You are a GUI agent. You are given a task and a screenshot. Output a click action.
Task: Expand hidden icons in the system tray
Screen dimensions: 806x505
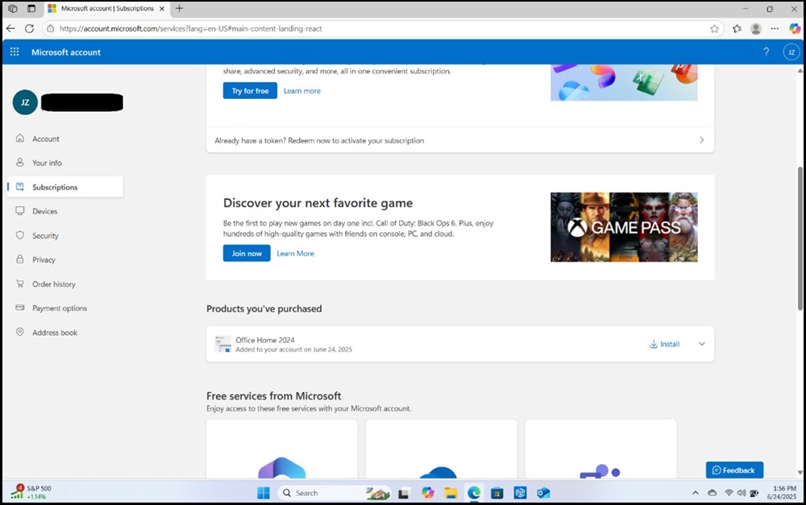coord(695,492)
